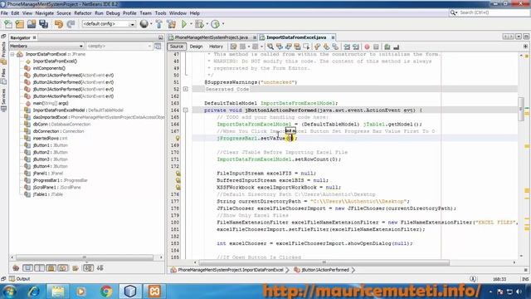Run the project with green play icon
Viewport: 531px width, 299px height.
tap(184, 24)
